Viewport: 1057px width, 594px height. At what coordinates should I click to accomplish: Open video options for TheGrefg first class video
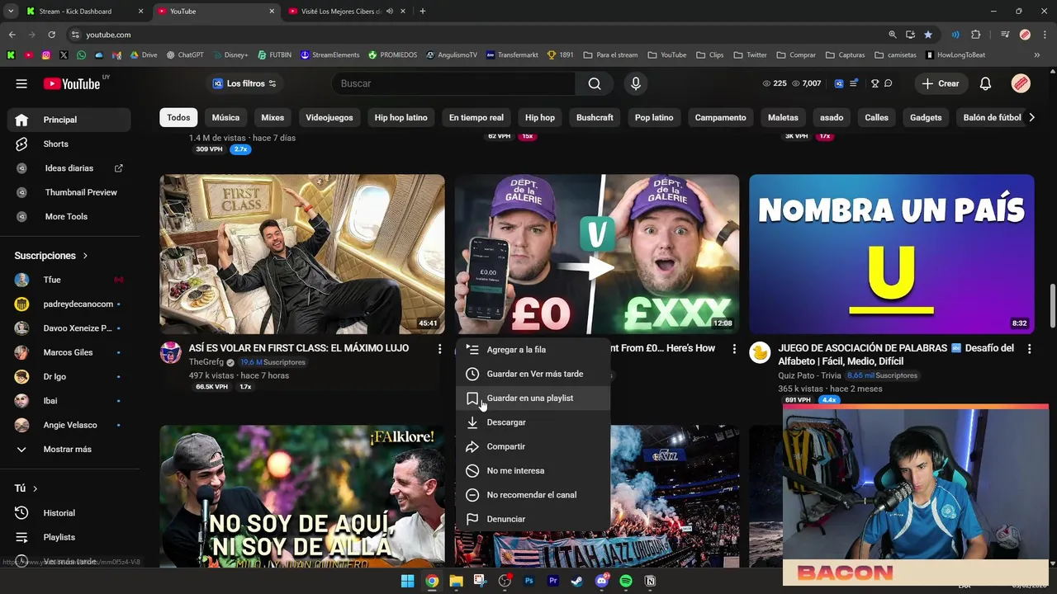coord(439,349)
